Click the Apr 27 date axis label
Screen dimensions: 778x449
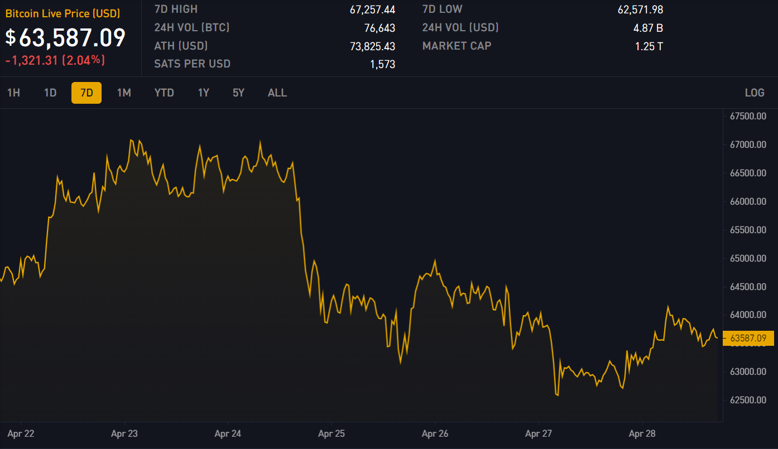(539, 433)
